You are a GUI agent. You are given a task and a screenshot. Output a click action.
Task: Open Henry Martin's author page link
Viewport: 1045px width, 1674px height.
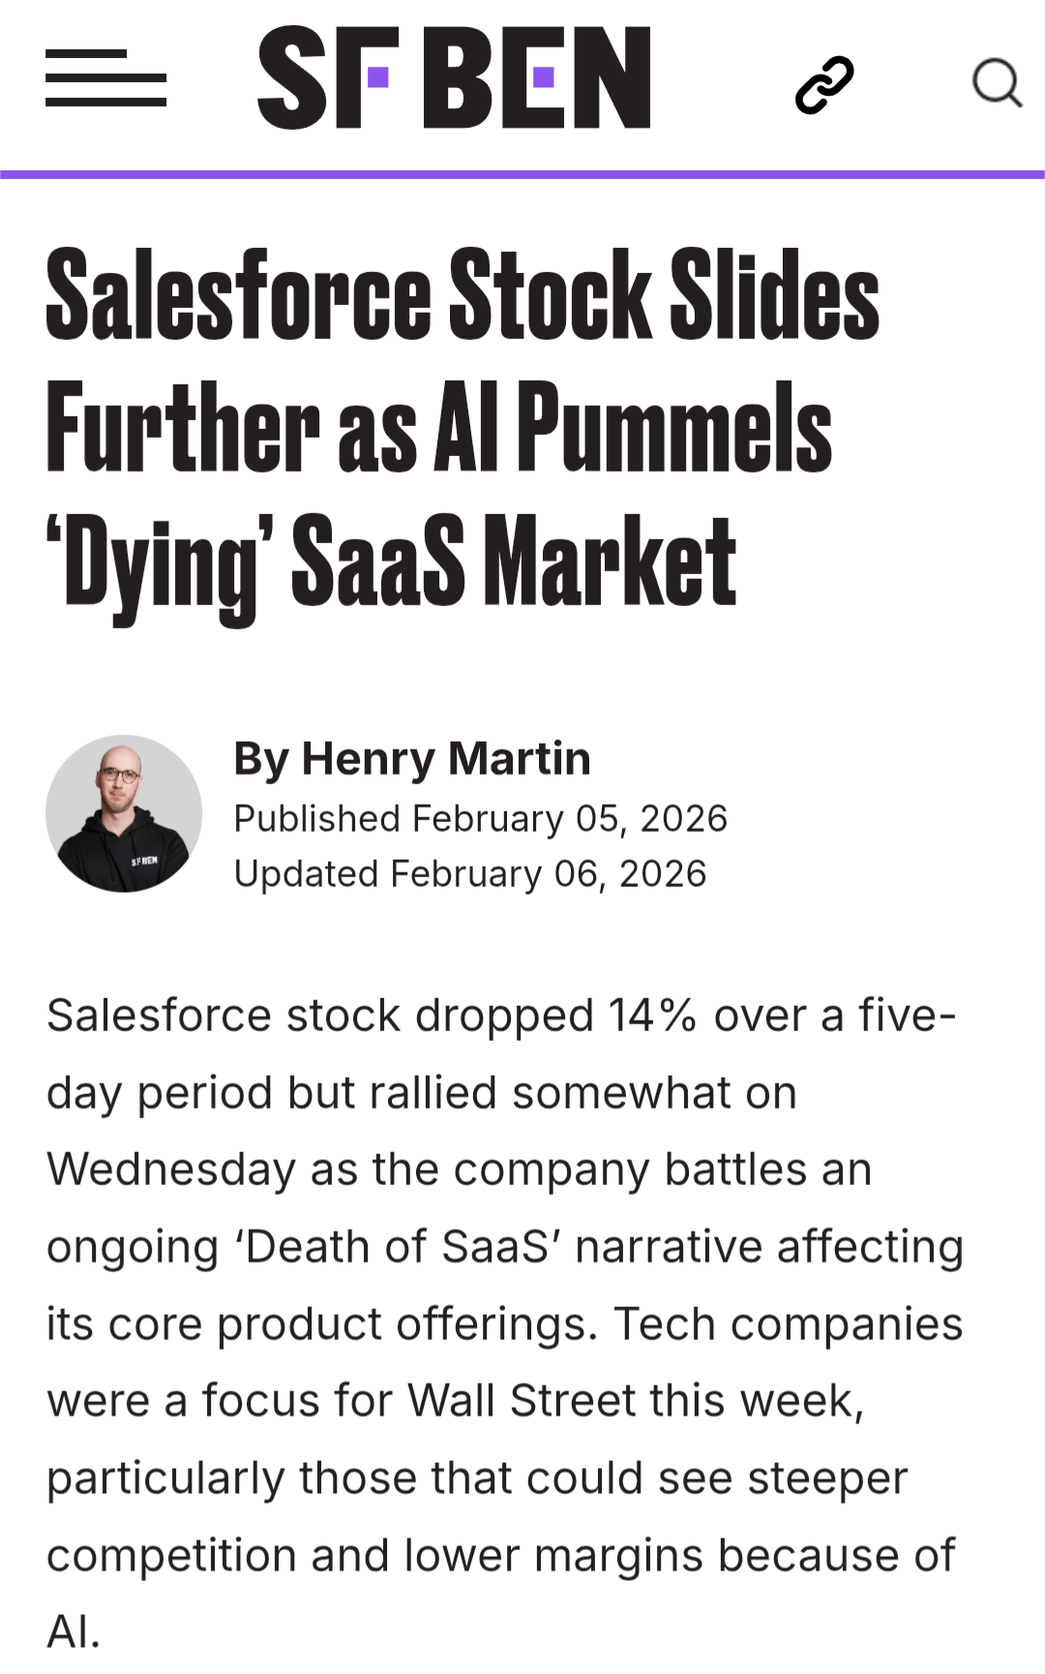click(x=445, y=758)
